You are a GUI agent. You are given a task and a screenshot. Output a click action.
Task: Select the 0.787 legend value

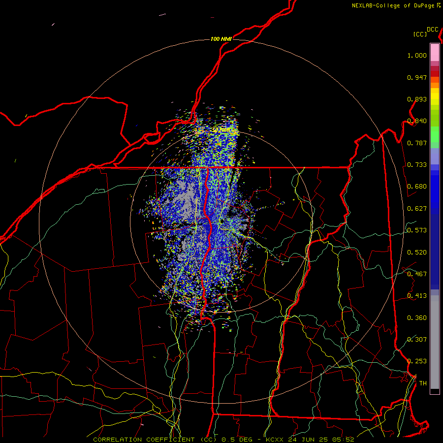(x=417, y=143)
